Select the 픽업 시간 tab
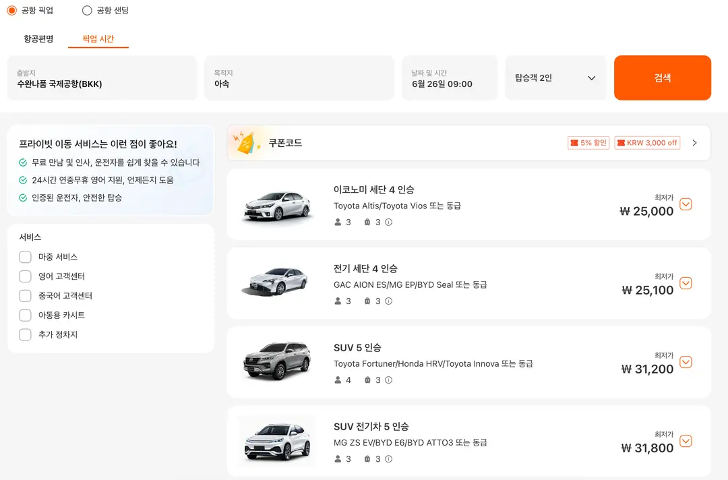Viewport: 728px width, 480px height. (98, 38)
